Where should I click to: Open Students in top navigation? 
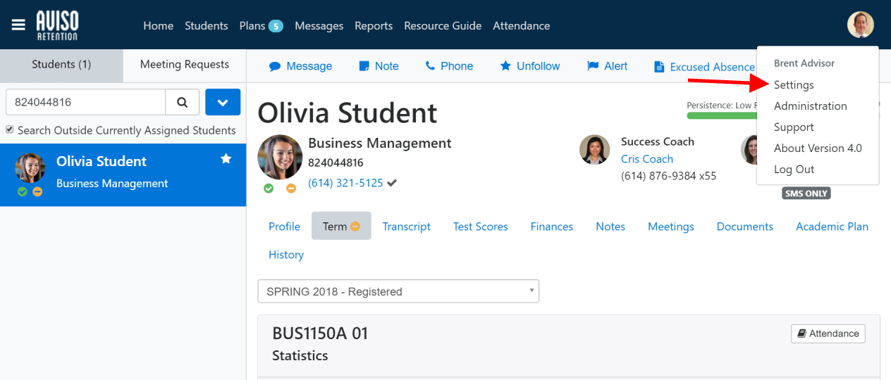(x=207, y=25)
